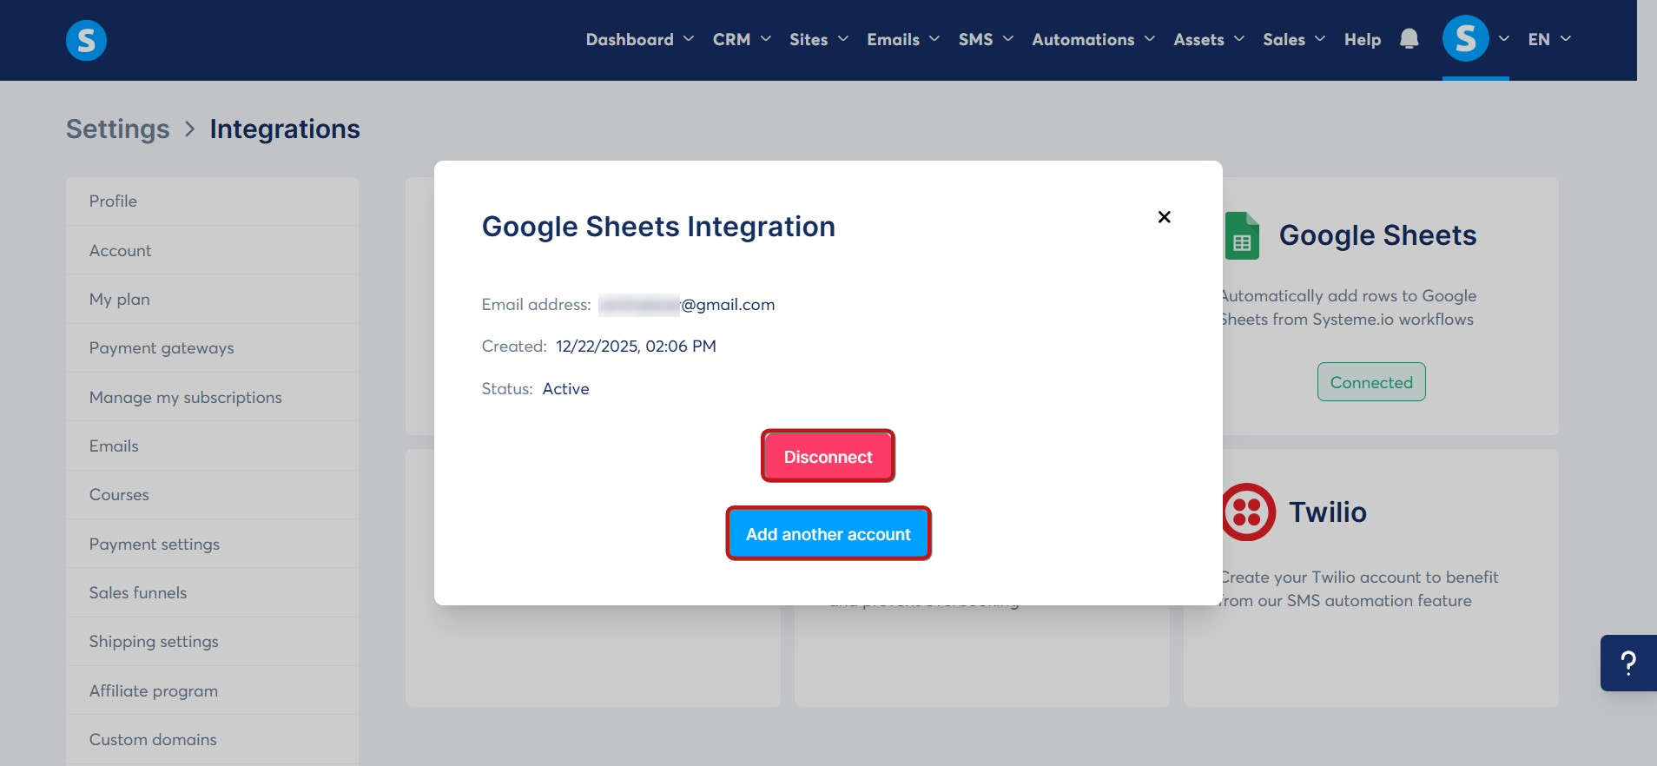Screen dimensions: 1657x766
Task: Open Profile in settings sidebar
Action: 212,201
